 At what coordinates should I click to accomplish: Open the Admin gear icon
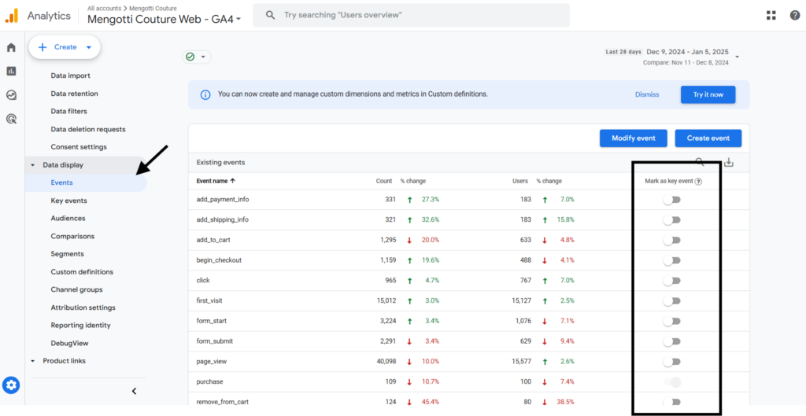click(11, 385)
